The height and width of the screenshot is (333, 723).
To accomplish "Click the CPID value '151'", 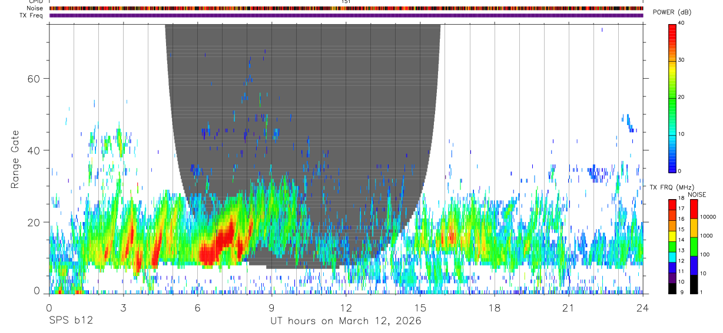I will click(346, 2).
